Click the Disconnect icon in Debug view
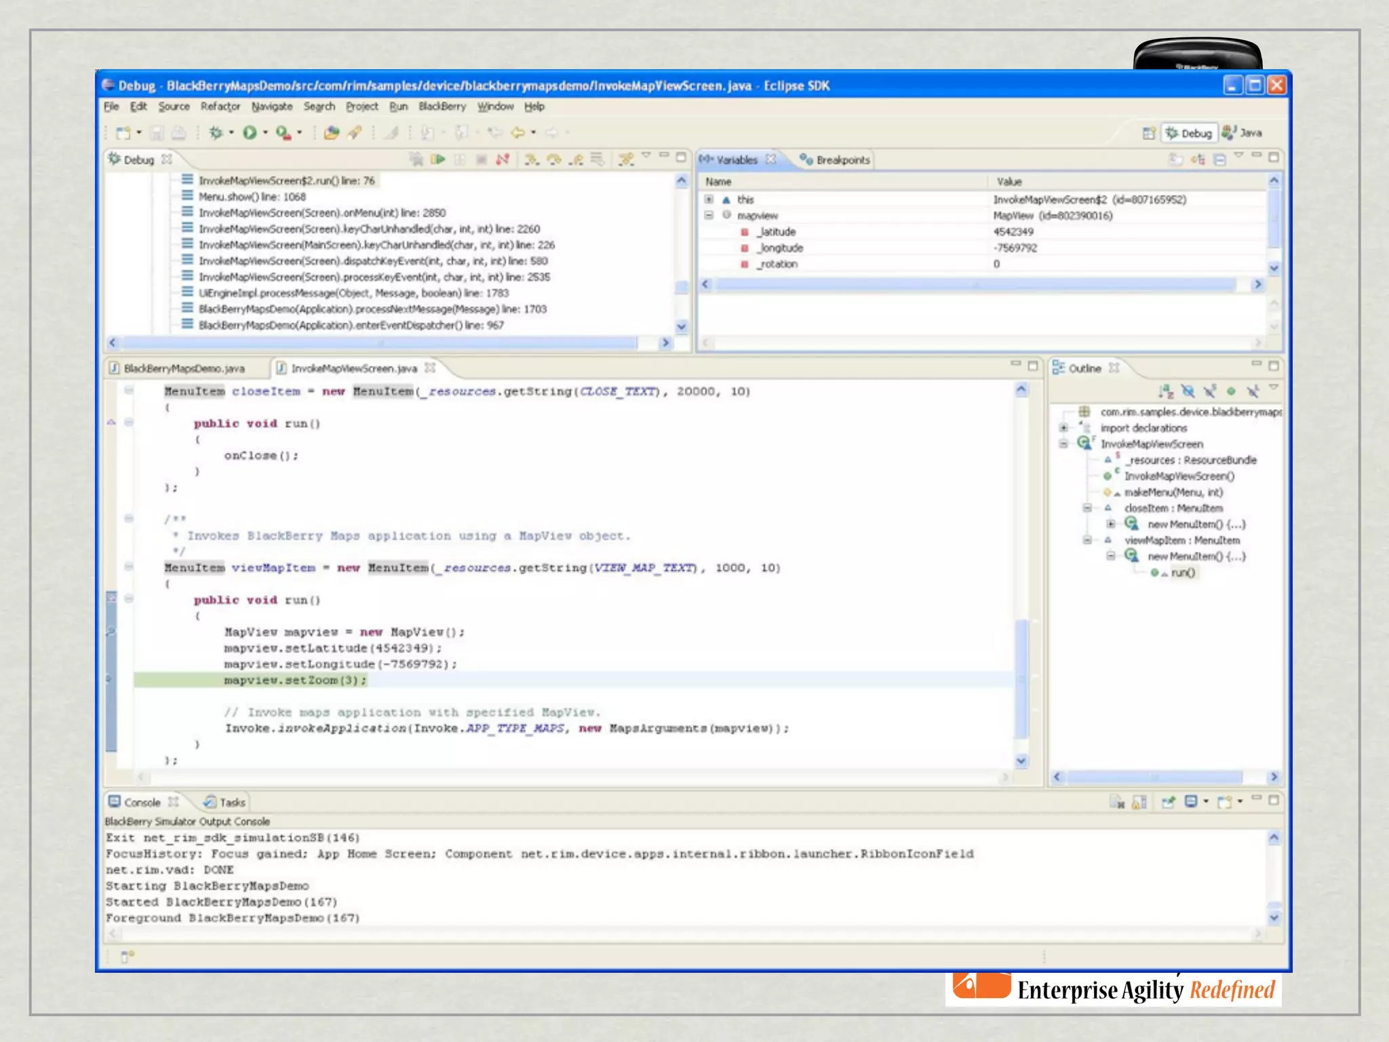This screenshot has width=1389, height=1042. (x=503, y=159)
